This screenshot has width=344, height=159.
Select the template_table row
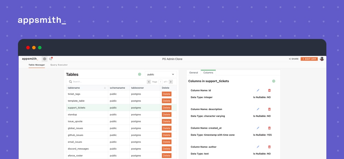click(x=121, y=101)
